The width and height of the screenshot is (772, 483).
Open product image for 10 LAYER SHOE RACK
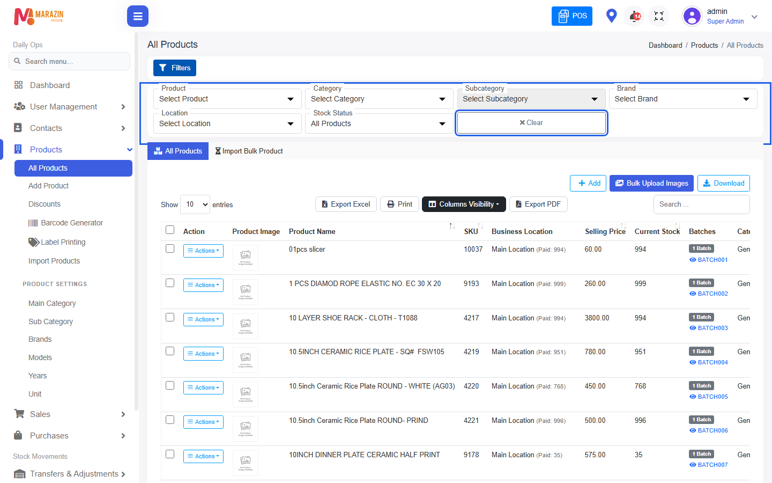click(x=246, y=326)
